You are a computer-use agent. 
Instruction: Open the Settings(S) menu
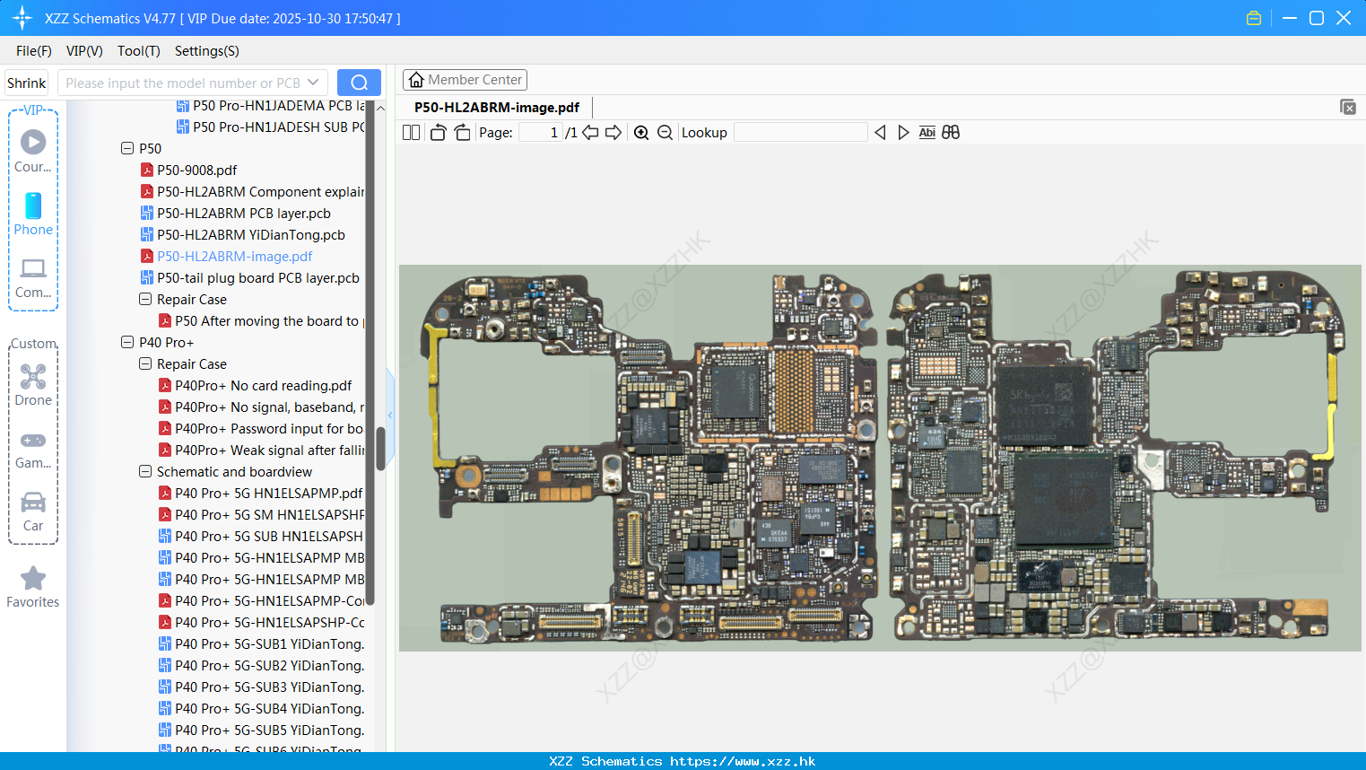[207, 51]
